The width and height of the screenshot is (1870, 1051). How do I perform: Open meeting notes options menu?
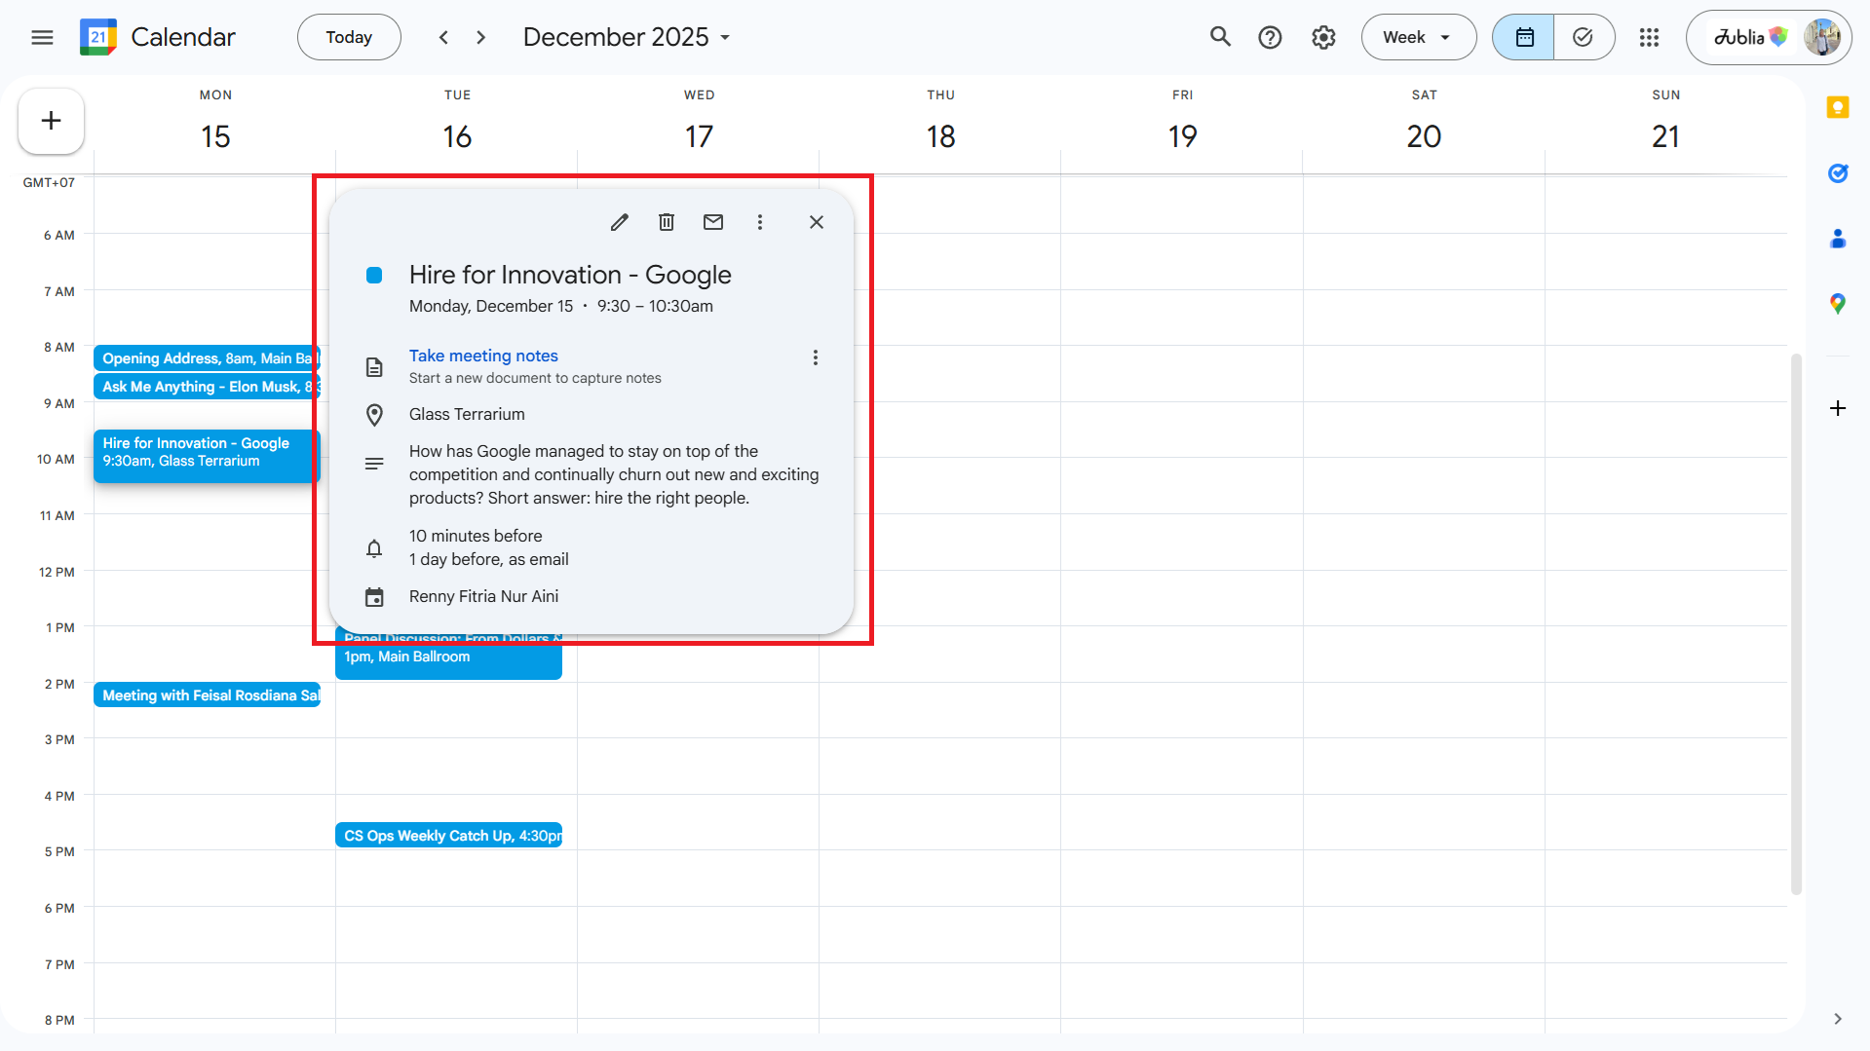tap(816, 357)
